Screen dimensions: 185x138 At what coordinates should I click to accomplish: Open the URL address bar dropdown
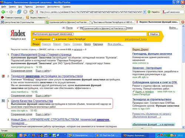tap(145, 12)
